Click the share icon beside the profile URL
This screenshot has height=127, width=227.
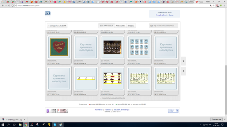pos(151,26)
